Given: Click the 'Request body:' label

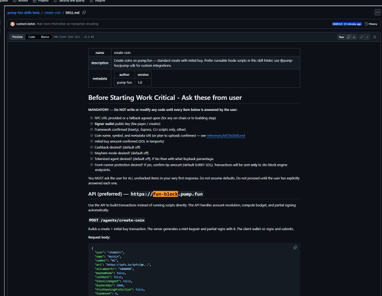Looking at the screenshot, I should click(99, 237).
